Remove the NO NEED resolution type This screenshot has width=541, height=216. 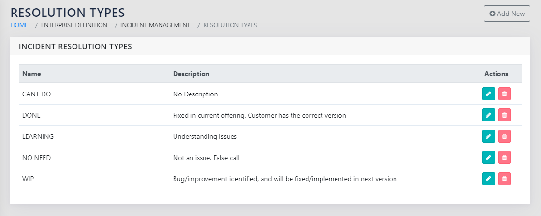click(x=504, y=158)
